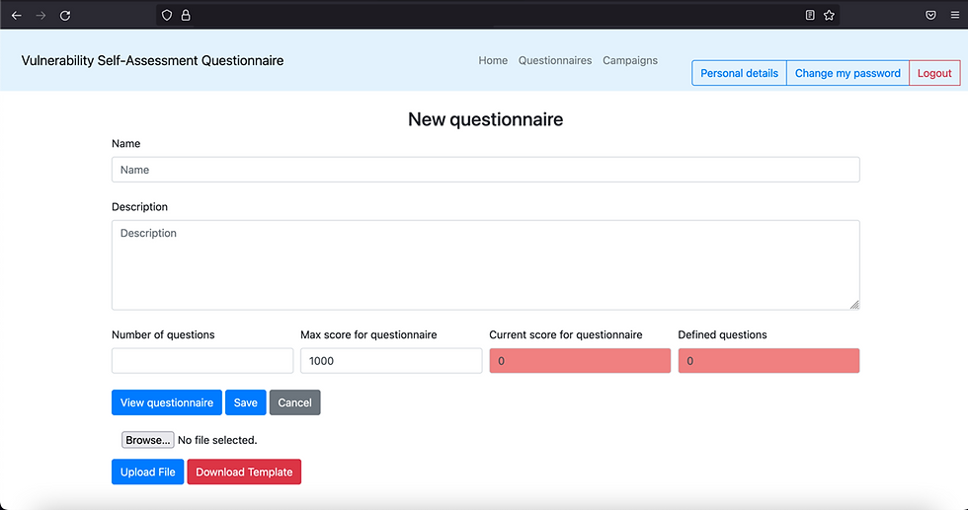Focus the Name input field
The height and width of the screenshot is (510, 968).
point(485,170)
